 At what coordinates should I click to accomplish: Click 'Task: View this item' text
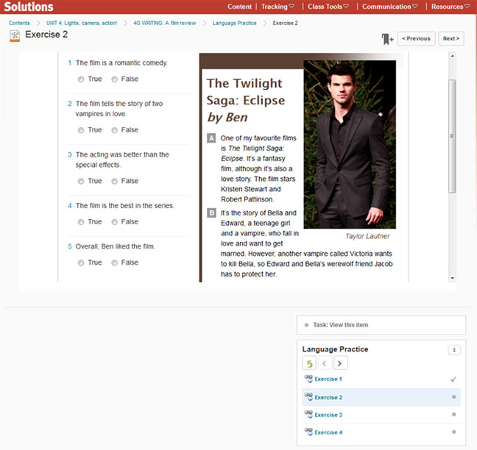tap(340, 325)
